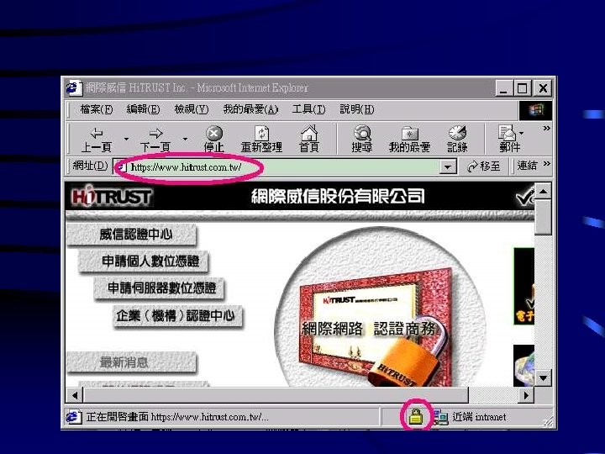This screenshot has width=605, height=454.
Task: Open 搜尋 search toolbar icon
Action: pos(362,140)
